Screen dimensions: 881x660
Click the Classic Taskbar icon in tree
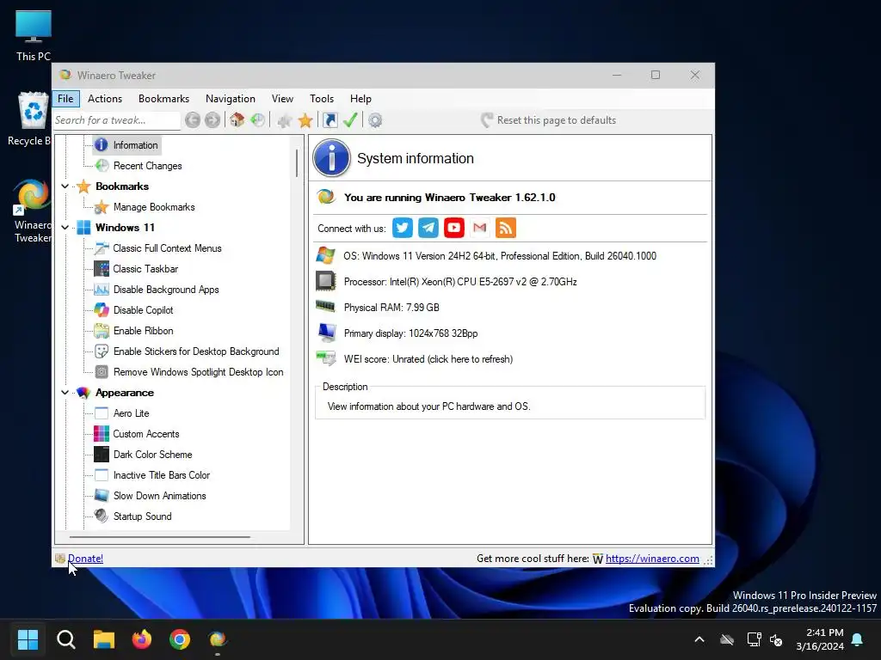click(x=102, y=269)
